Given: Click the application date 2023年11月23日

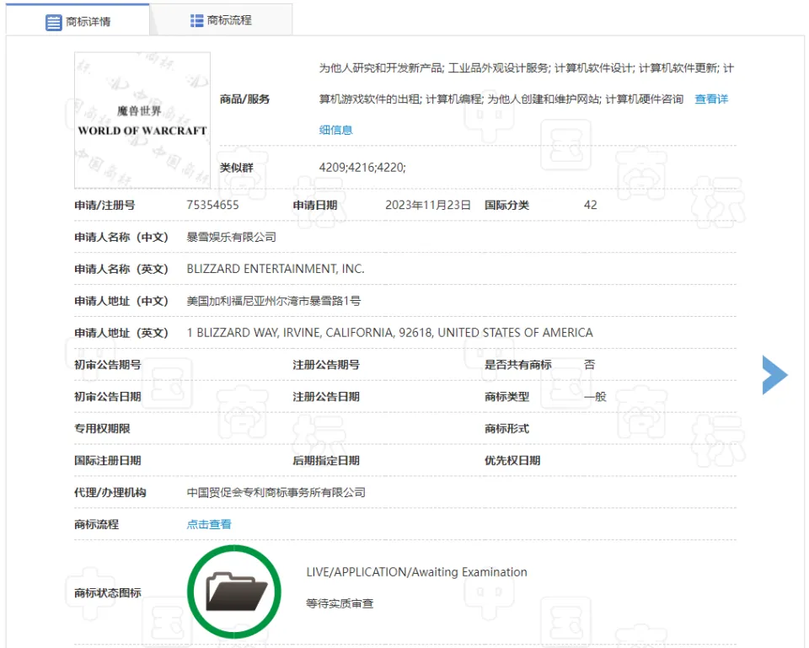Looking at the screenshot, I should tap(427, 205).
